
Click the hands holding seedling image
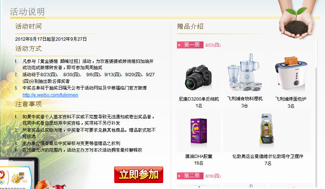coord(296,20)
